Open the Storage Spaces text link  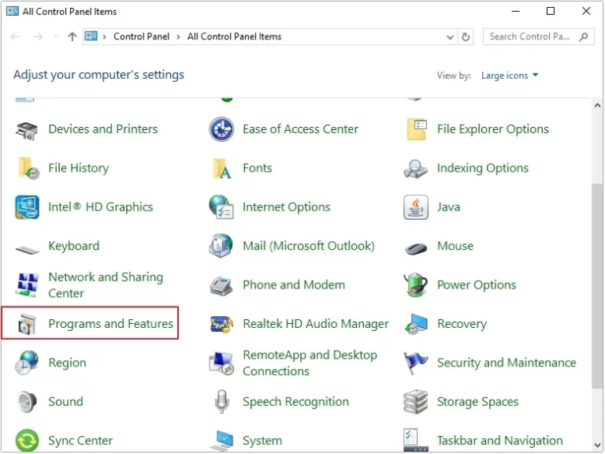click(x=477, y=402)
